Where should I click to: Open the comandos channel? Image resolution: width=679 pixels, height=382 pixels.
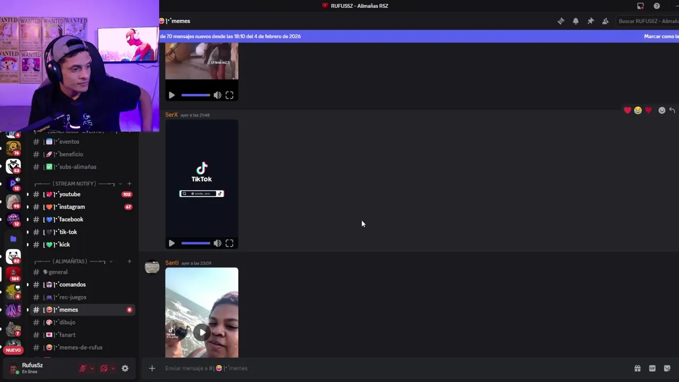pos(82,285)
